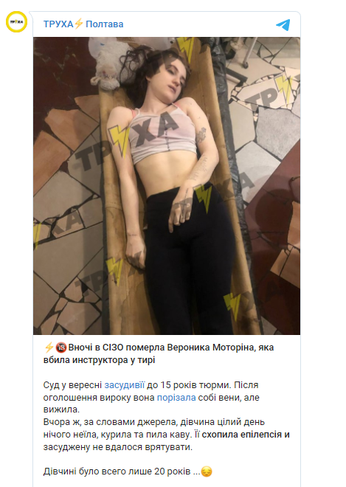Image resolution: width=346 pixels, height=487 pixels.
Task: Follow the 'засудивії' hyperlink
Action: point(124,385)
